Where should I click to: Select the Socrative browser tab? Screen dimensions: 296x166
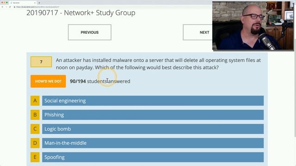pos(23,3)
